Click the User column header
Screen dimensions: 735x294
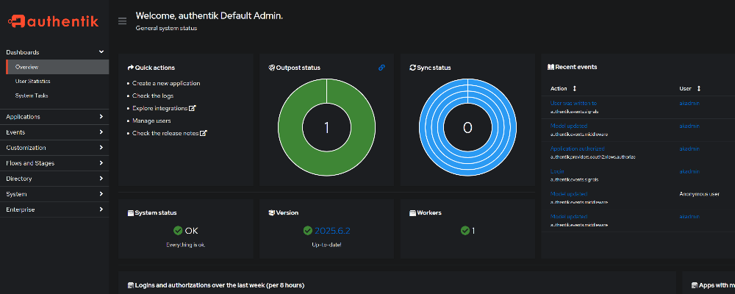pos(685,89)
